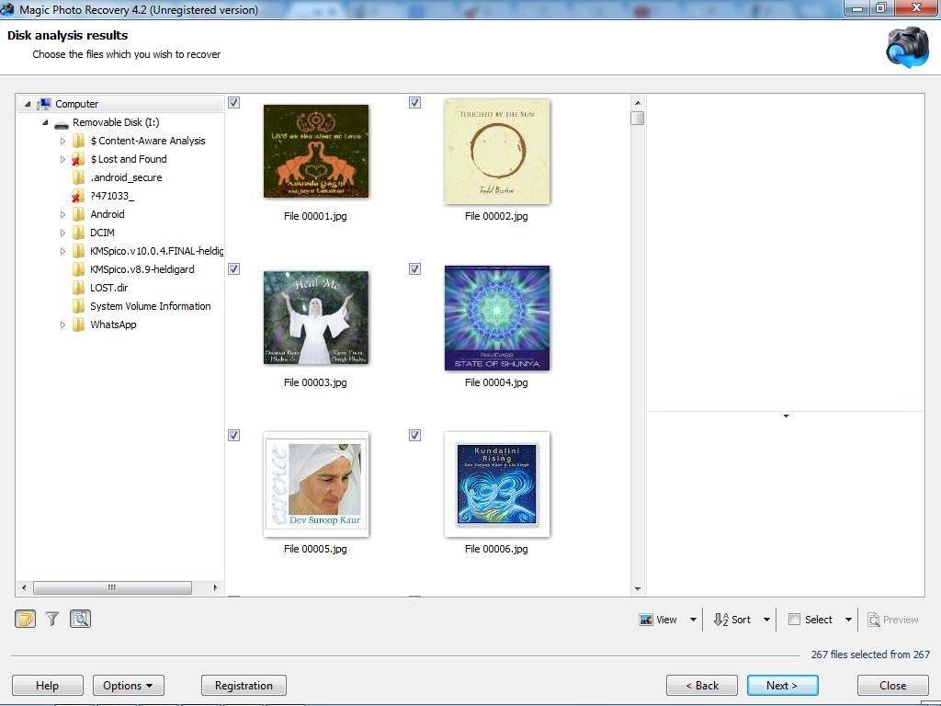Select the File 00003.jpg thumbnail
This screenshot has height=706, width=941.
[x=316, y=317]
